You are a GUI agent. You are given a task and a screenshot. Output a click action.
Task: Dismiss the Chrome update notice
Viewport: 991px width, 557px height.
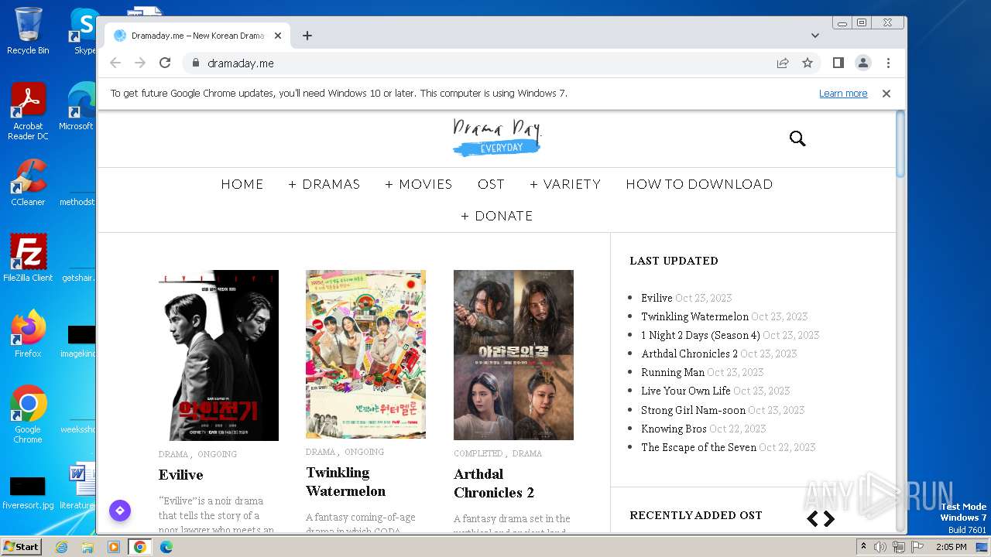(886, 93)
